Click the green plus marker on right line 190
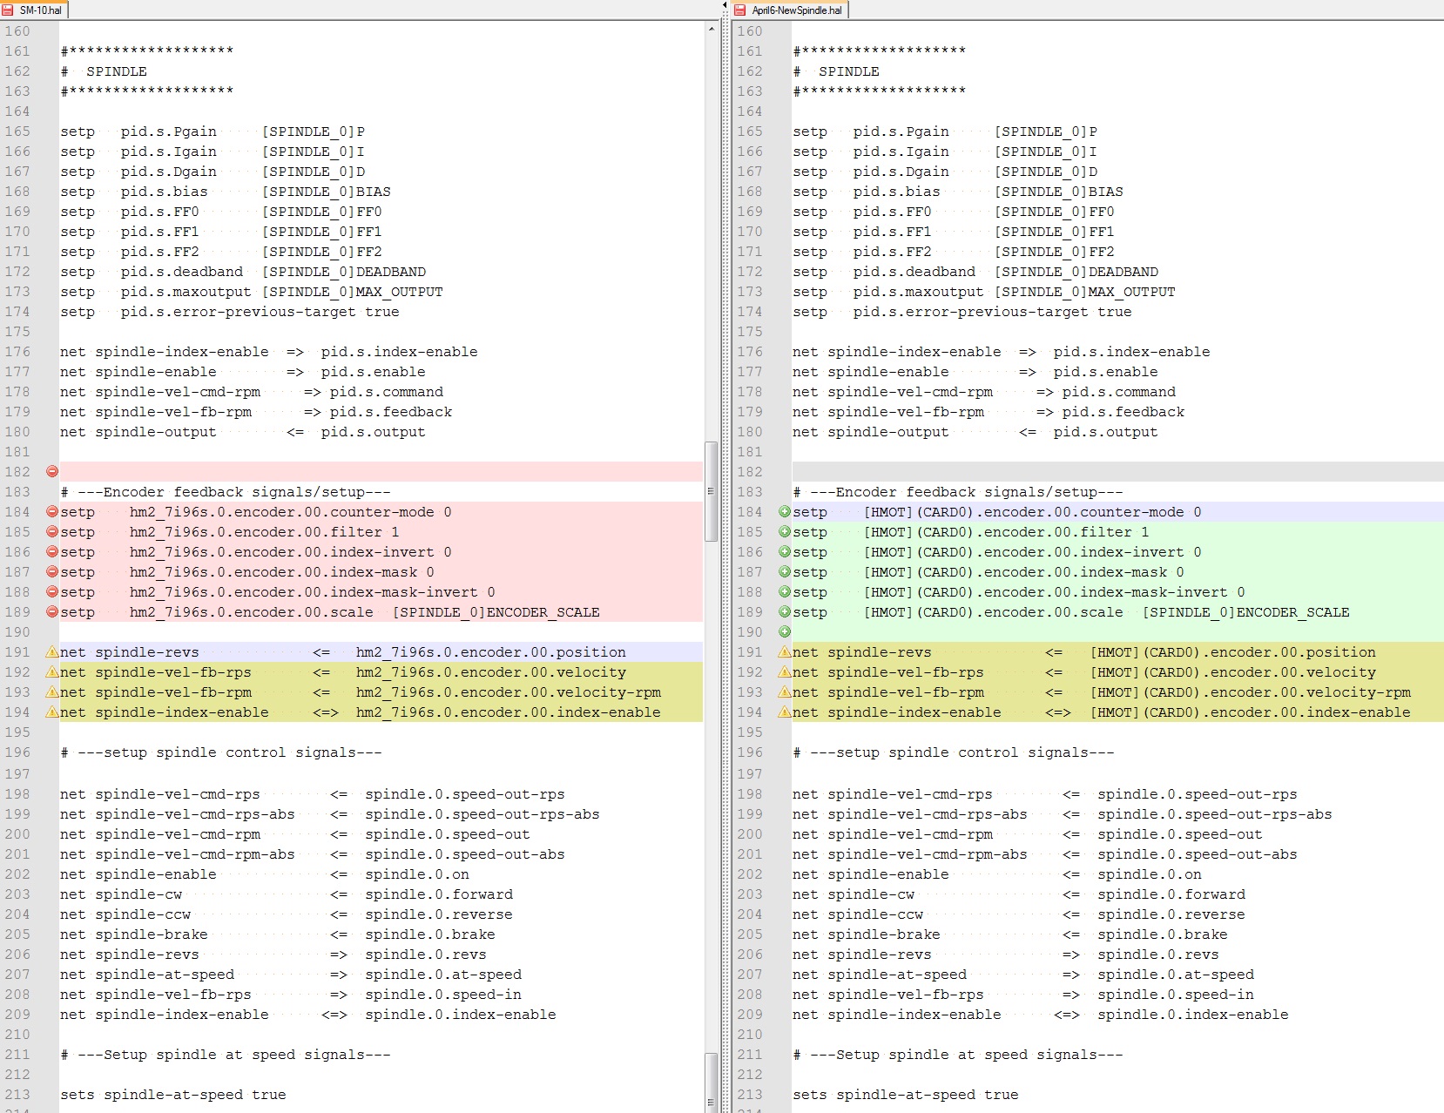1444x1113 pixels. 785,632
